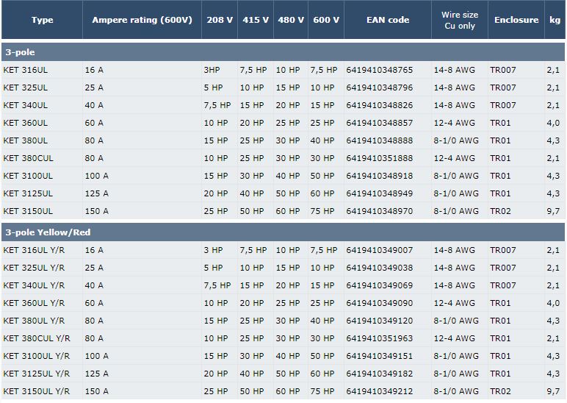Click 75 HP value in KET 3150UL Y/R row

tap(322, 391)
